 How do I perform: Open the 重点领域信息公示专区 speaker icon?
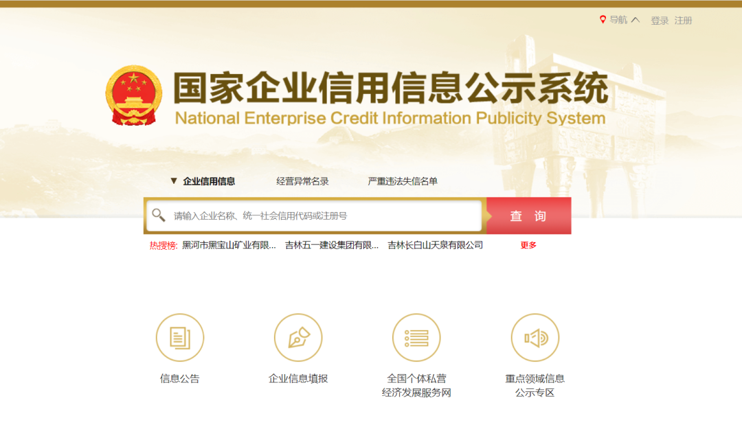(535, 338)
